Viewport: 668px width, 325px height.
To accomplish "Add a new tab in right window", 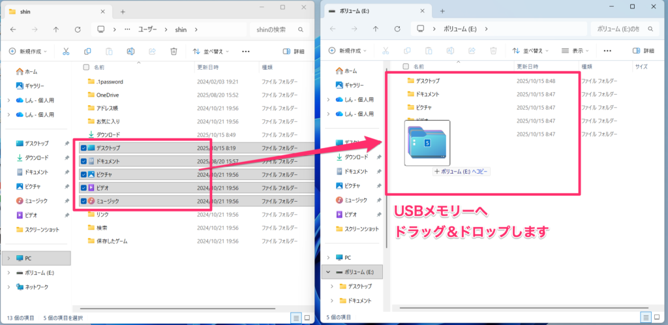I will pyautogui.click(x=442, y=11).
